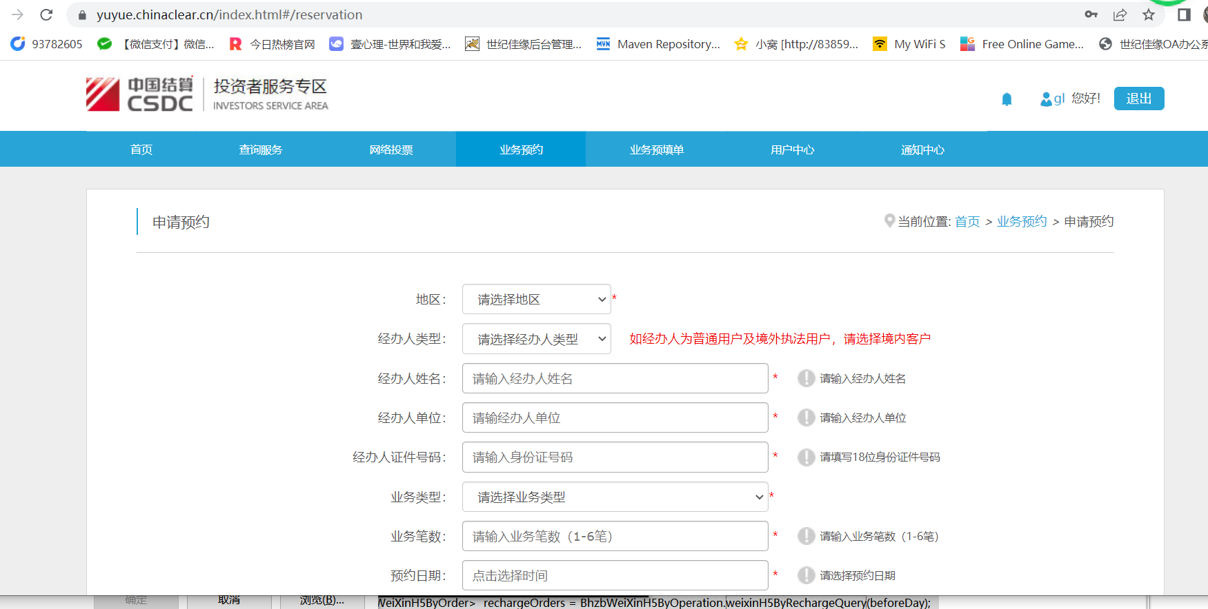Open the 世纪佳缘后台管理 bookmark
The height and width of the screenshot is (609, 1208).
[x=524, y=44]
